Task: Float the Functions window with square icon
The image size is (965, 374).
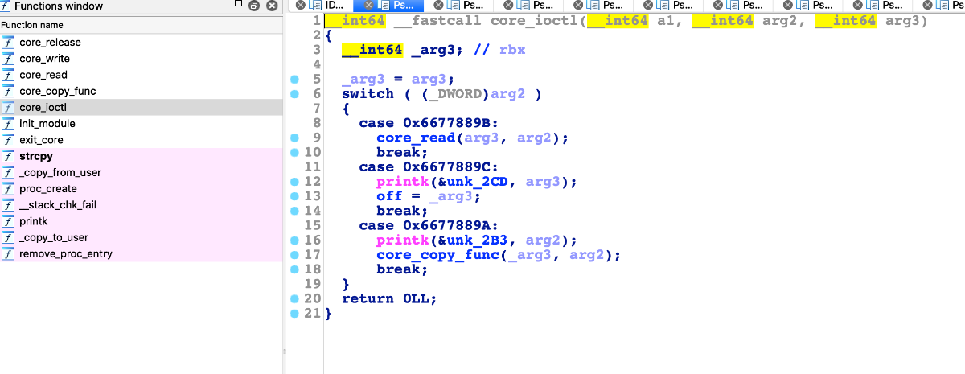Action: tap(238, 4)
